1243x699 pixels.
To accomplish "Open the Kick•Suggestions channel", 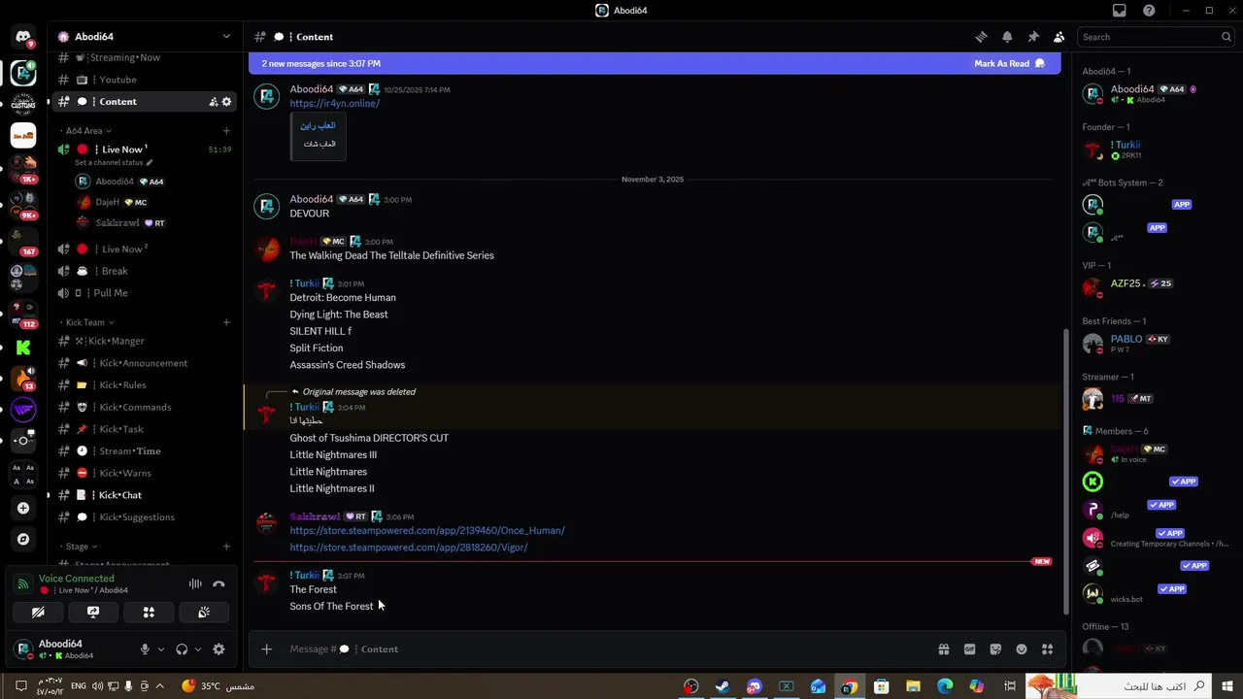I will coord(146,517).
